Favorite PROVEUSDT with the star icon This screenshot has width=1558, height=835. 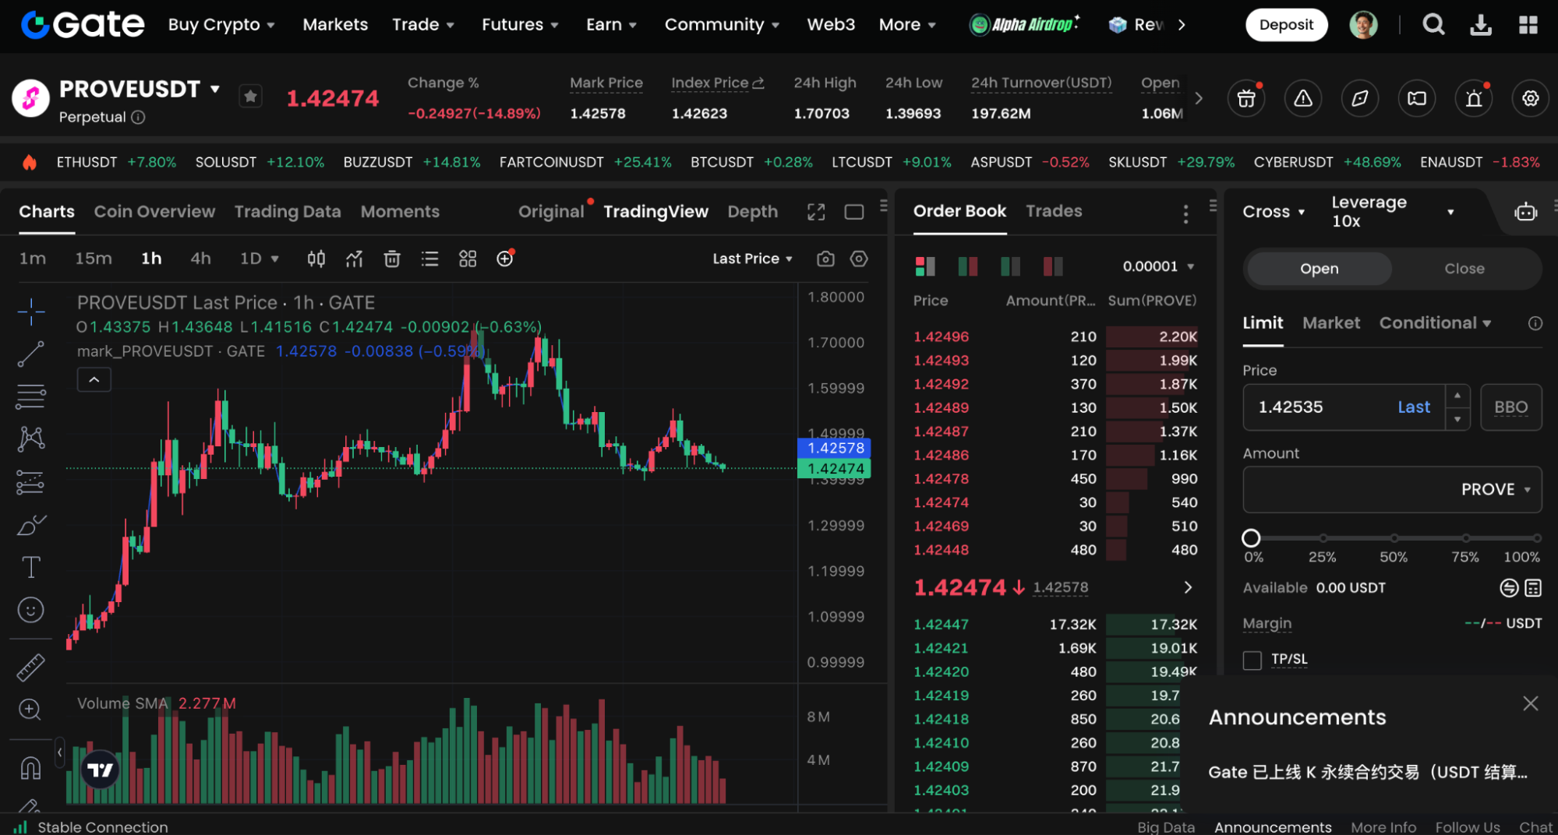coord(250,97)
